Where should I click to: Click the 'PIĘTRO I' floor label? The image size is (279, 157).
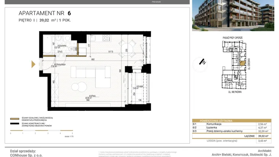27,20
